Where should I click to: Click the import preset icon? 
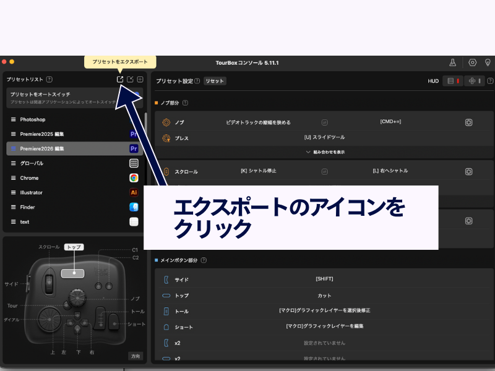pos(130,79)
